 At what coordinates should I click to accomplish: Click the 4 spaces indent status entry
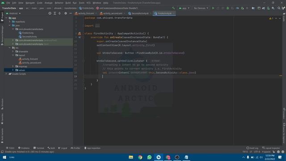tap(266, 152)
